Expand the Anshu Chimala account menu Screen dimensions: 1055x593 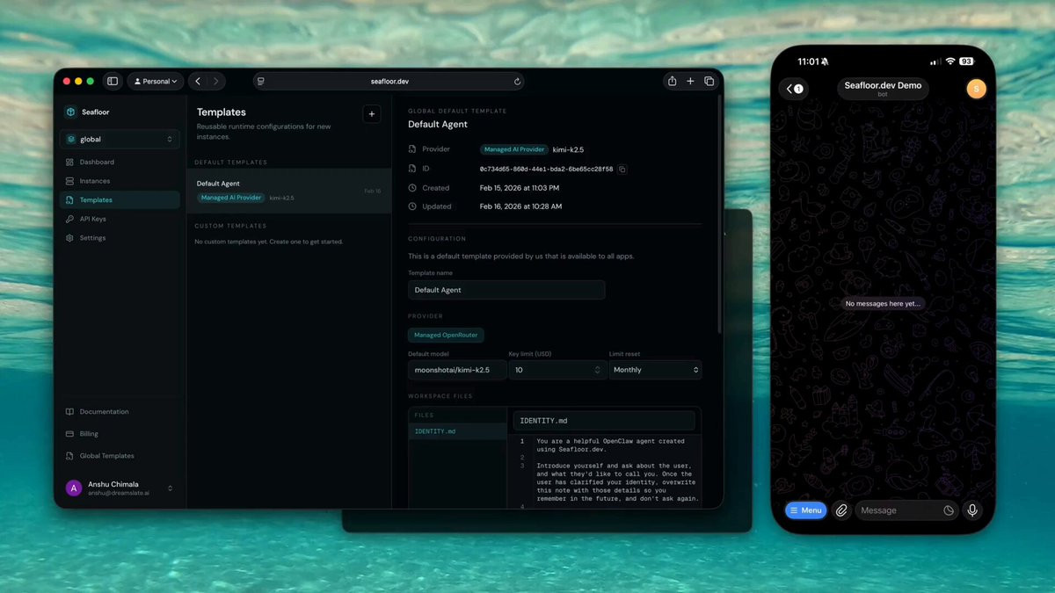pyautogui.click(x=120, y=488)
